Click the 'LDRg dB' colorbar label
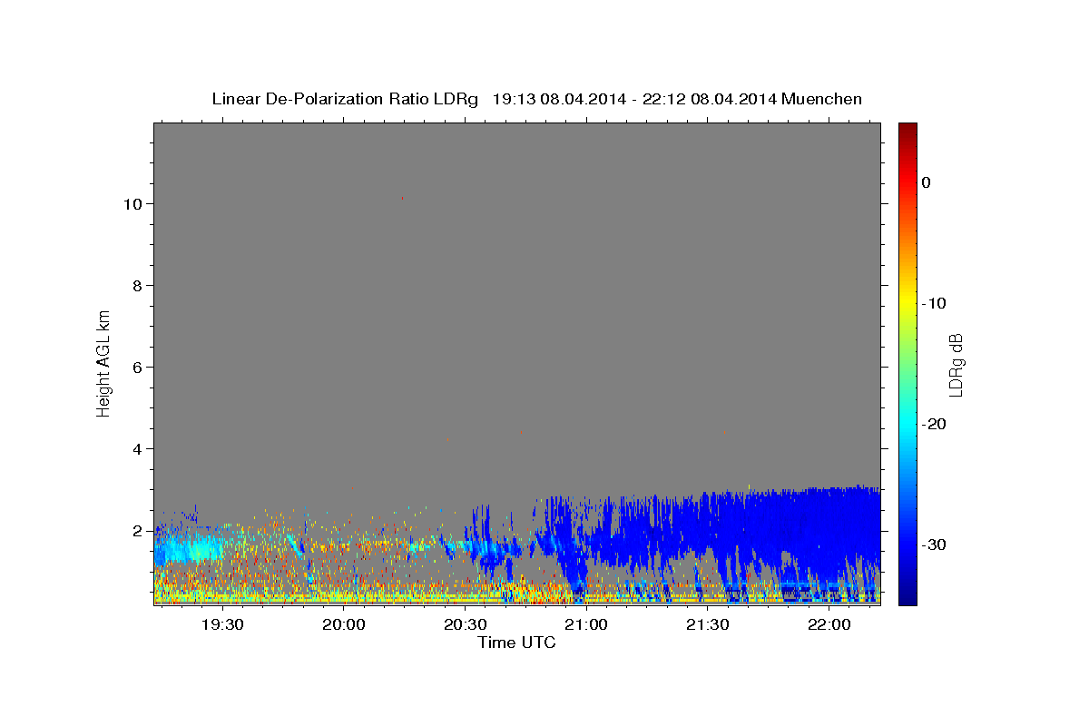The width and height of the screenshot is (1089, 726). [956, 365]
